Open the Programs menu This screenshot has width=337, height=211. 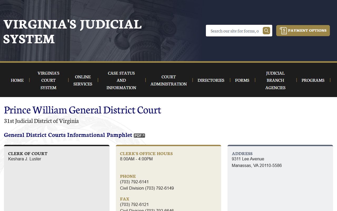tap(313, 80)
